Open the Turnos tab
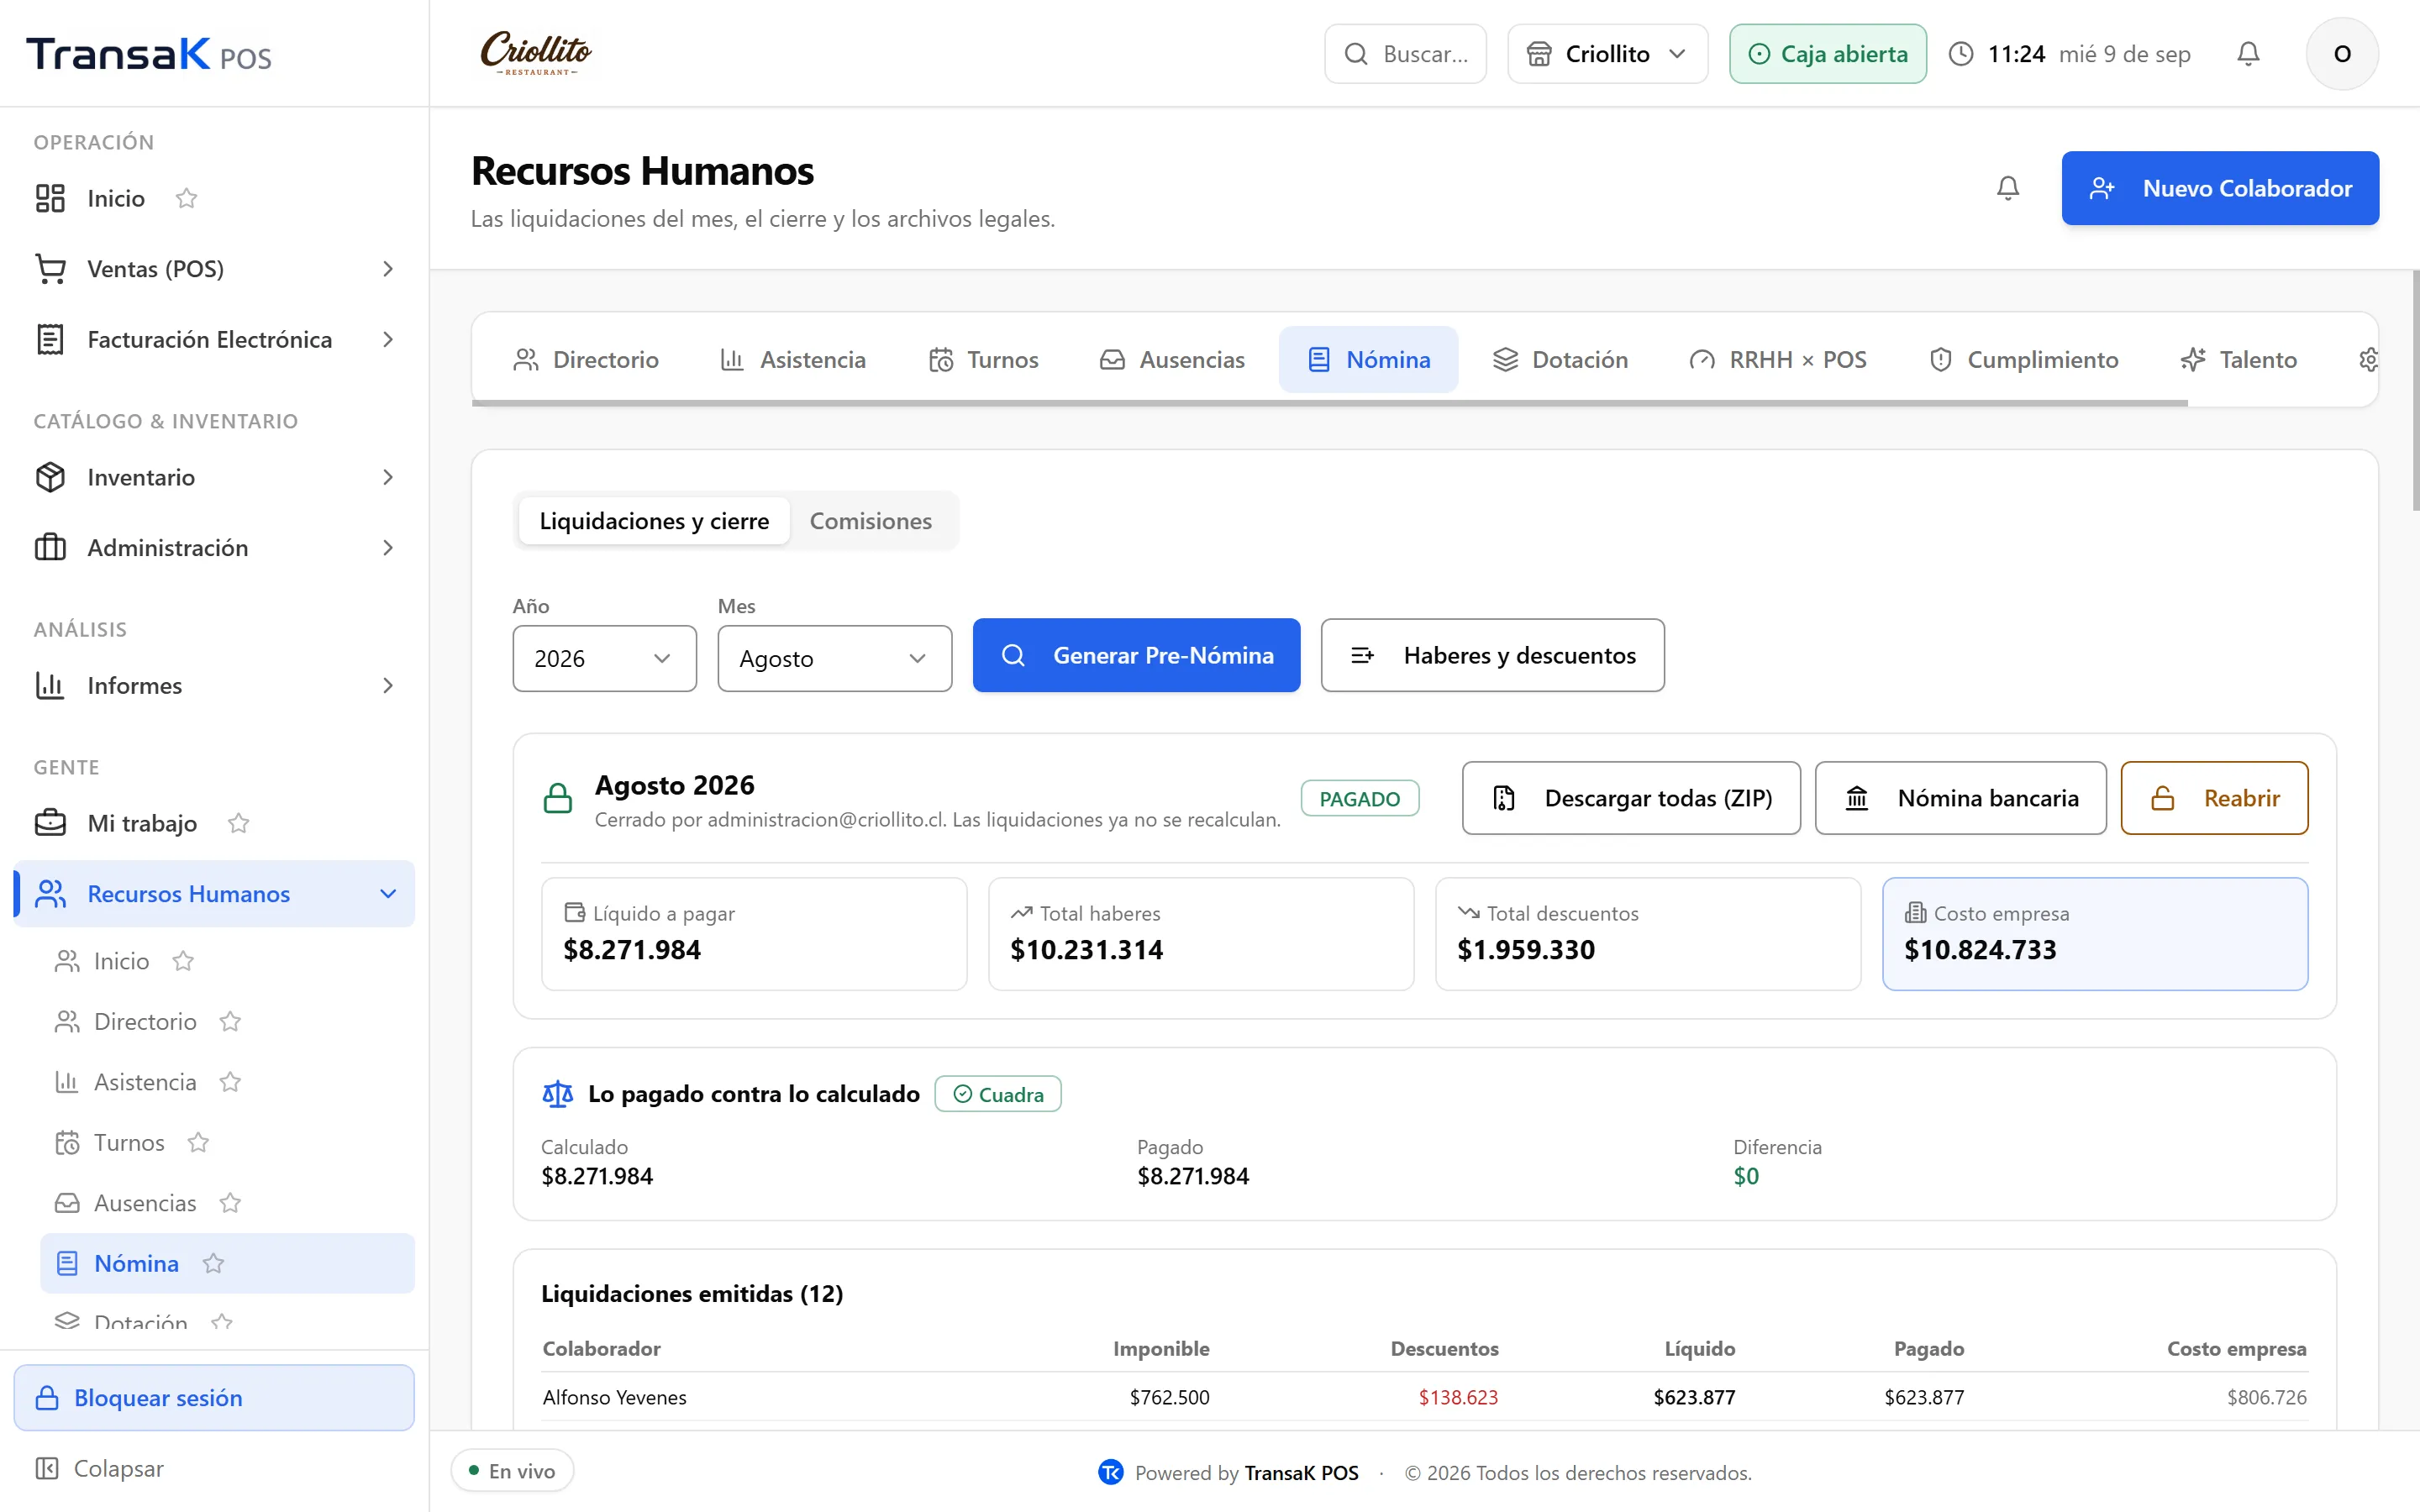2420x1512 pixels. [984, 360]
